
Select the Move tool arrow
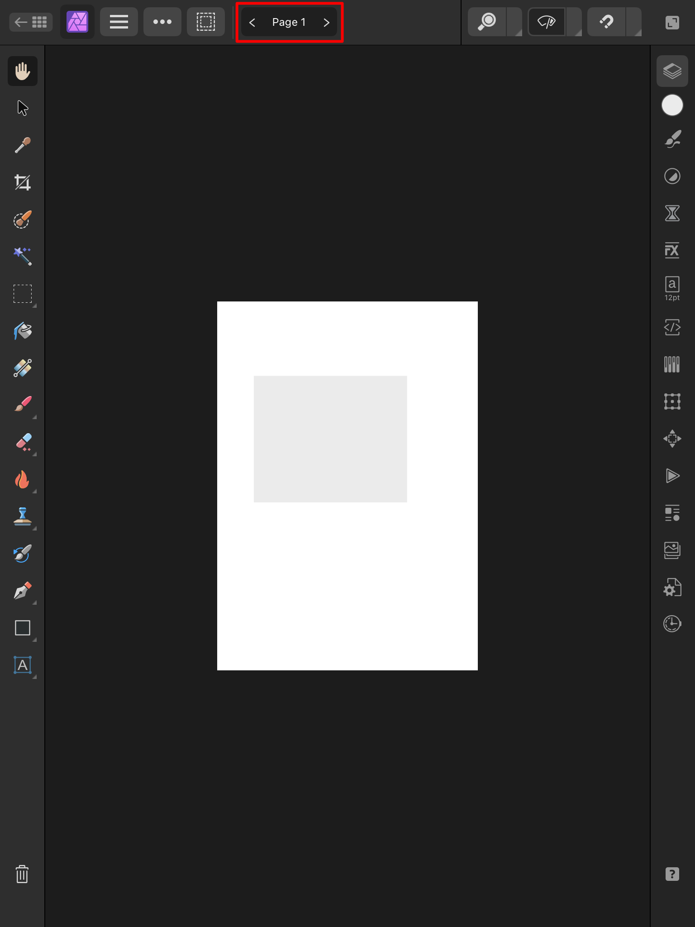tap(23, 108)
